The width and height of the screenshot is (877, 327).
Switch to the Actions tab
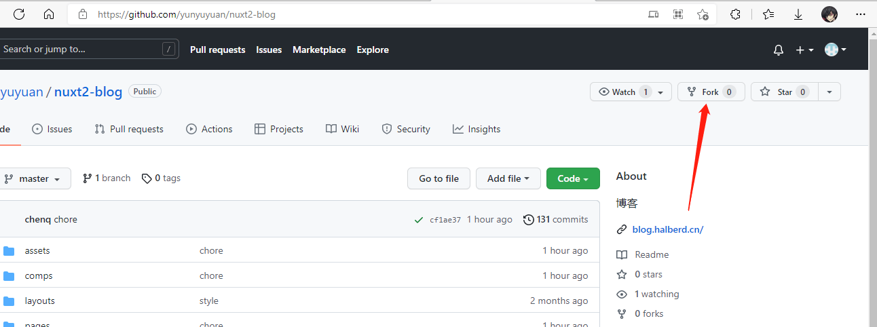[210, 129]
